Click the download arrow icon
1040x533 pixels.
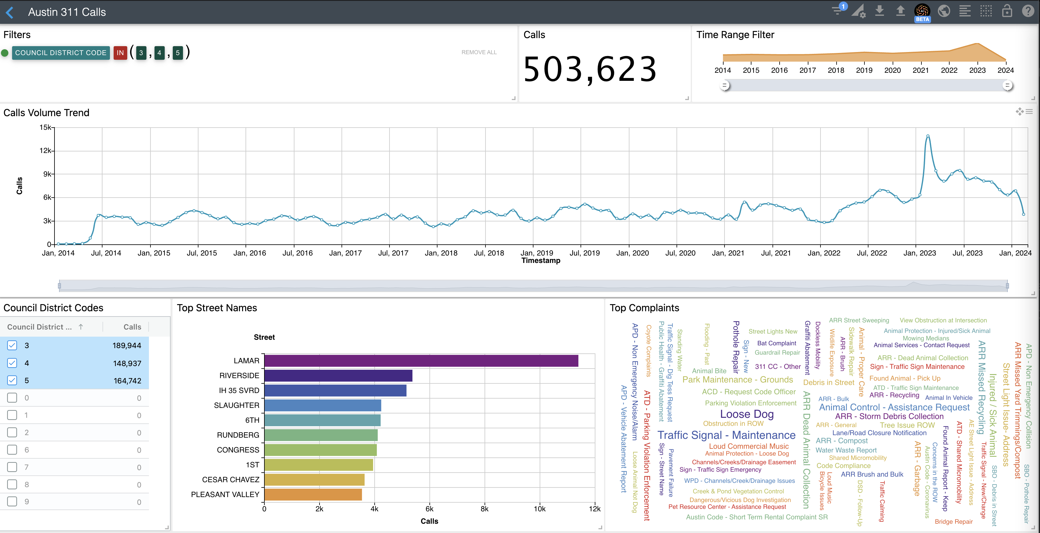(879, 11)
